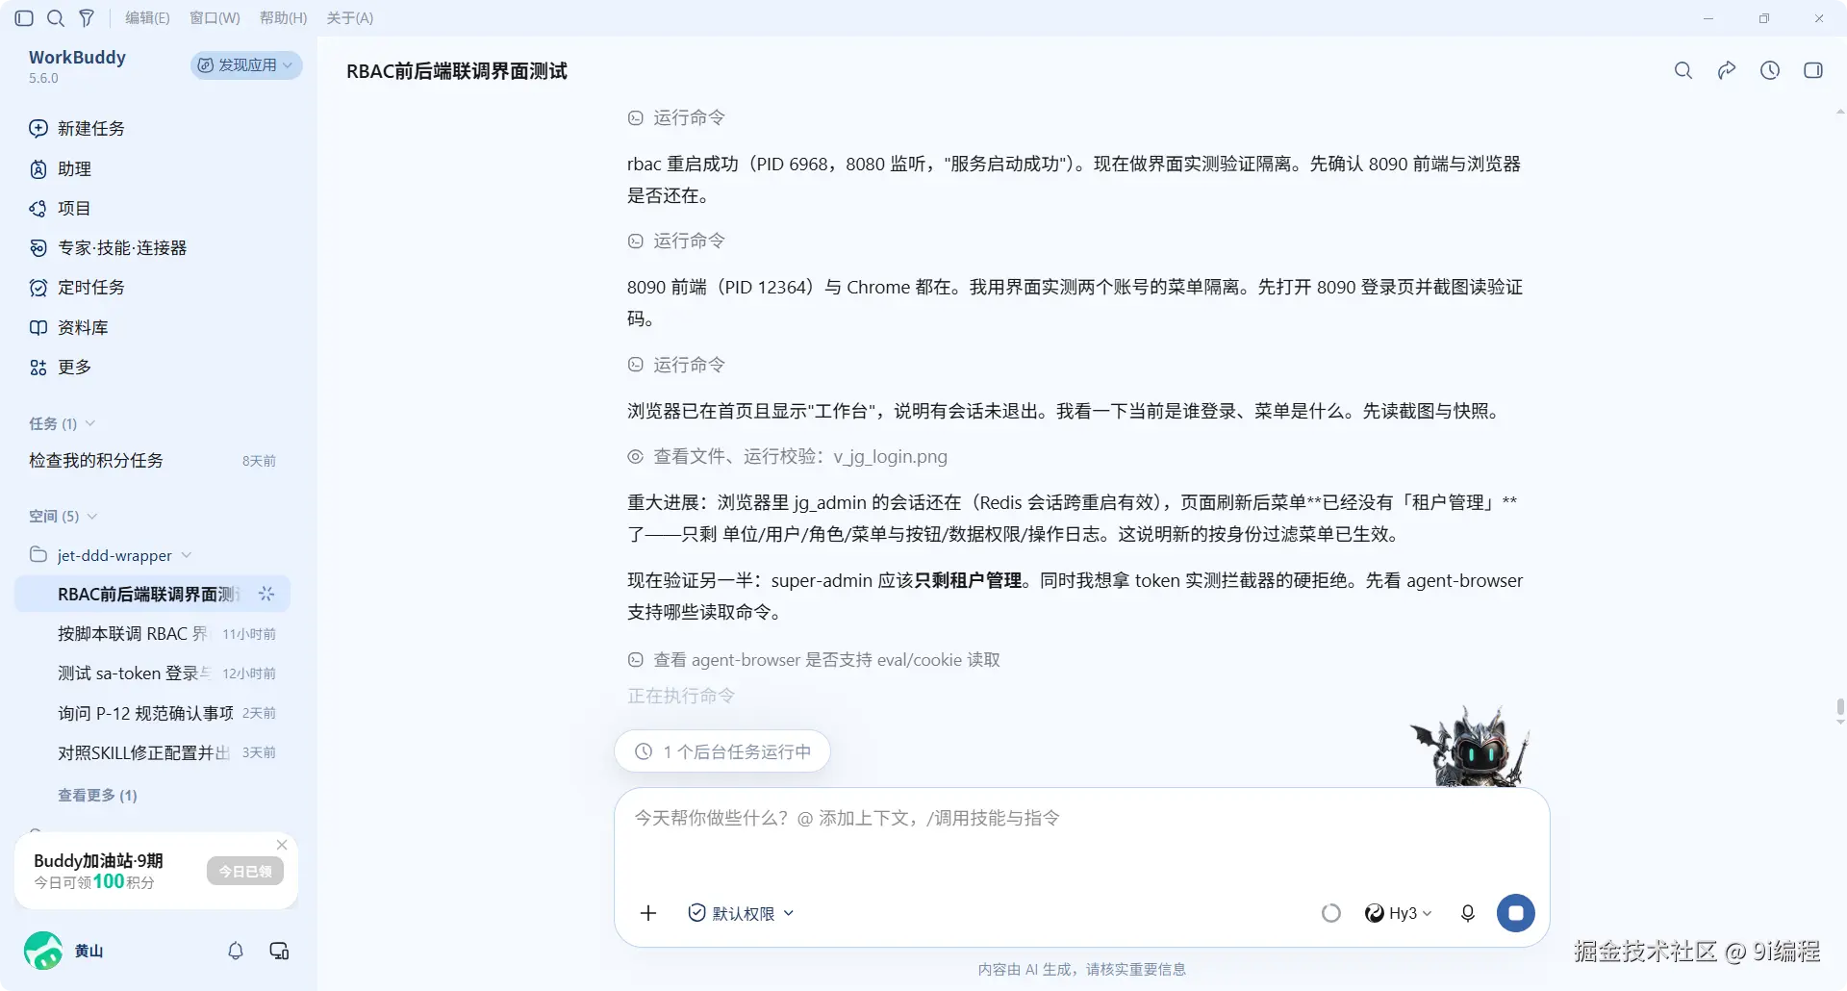1847x991 pixels.
Task: Click the filter funnel icon in the title bar
Action: (87, 18)
